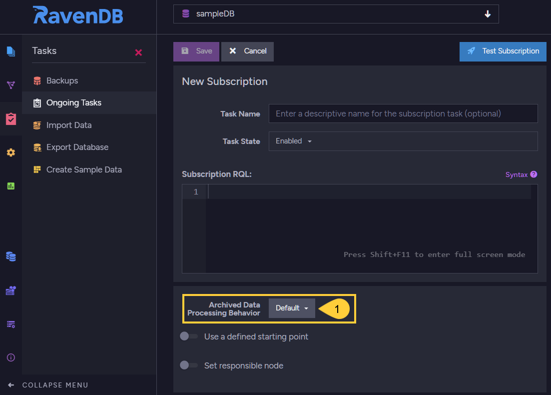Image resolution: width=551 pixels, height=395 pixels.
Task: Click the Import Data icon
Action: click(x=37, y=125)
